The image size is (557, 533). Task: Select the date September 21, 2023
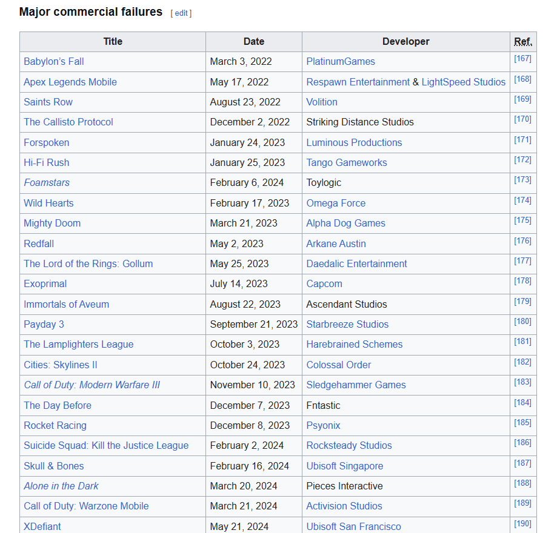point(253,324)
